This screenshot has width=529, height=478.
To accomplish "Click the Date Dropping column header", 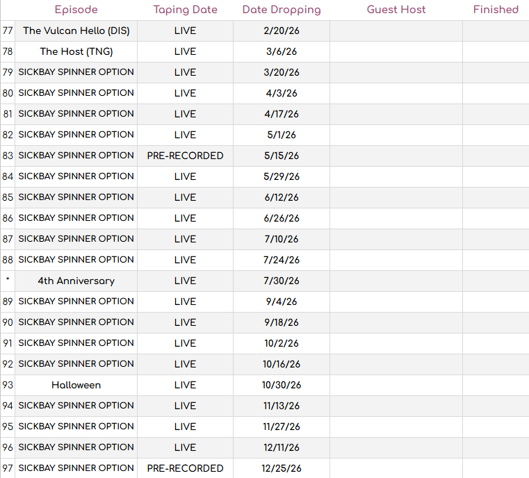I will point(282,10).
